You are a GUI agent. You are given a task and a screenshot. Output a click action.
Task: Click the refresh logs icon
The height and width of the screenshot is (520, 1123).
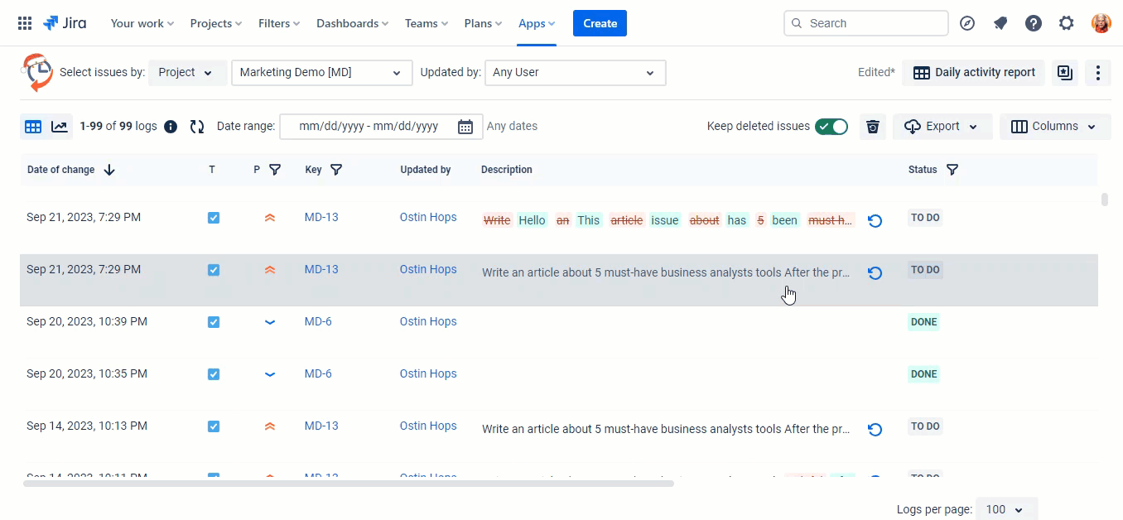click(x=197, y=127)
